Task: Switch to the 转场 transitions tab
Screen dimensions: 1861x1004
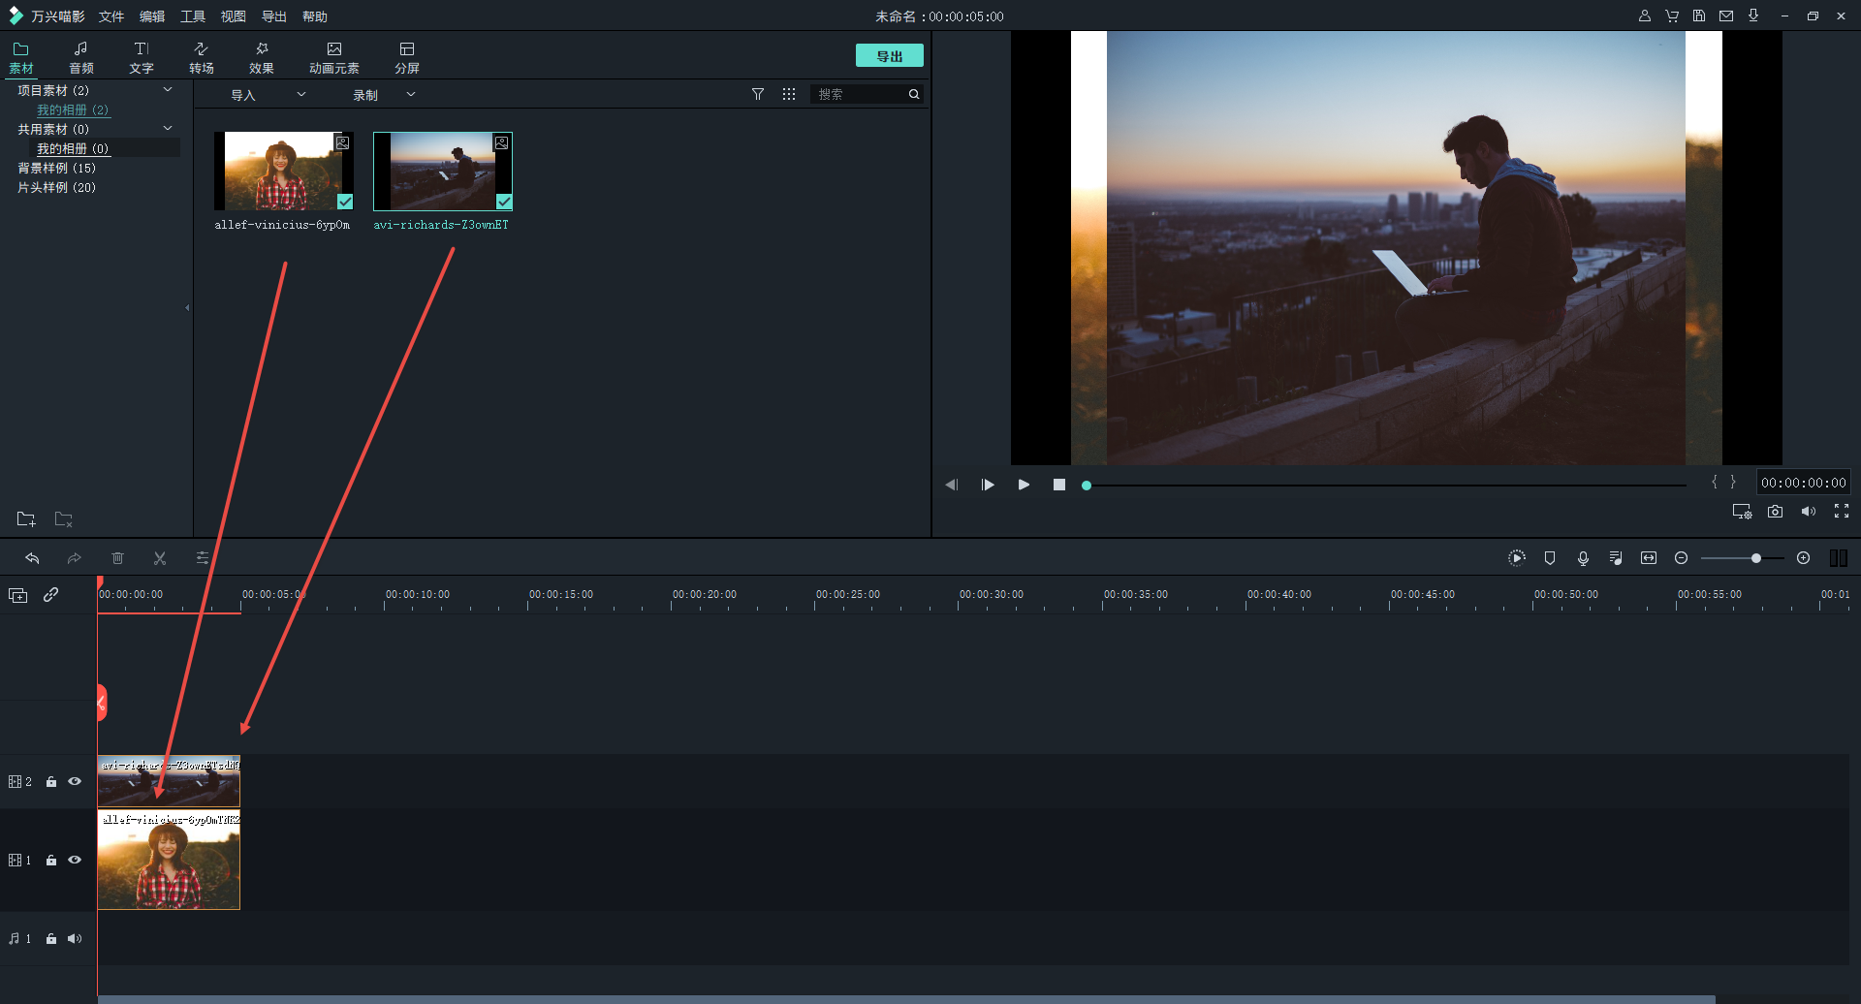Action: pos(202,57)
